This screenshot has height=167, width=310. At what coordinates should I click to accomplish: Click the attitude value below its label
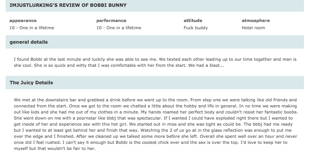(196, 28)
